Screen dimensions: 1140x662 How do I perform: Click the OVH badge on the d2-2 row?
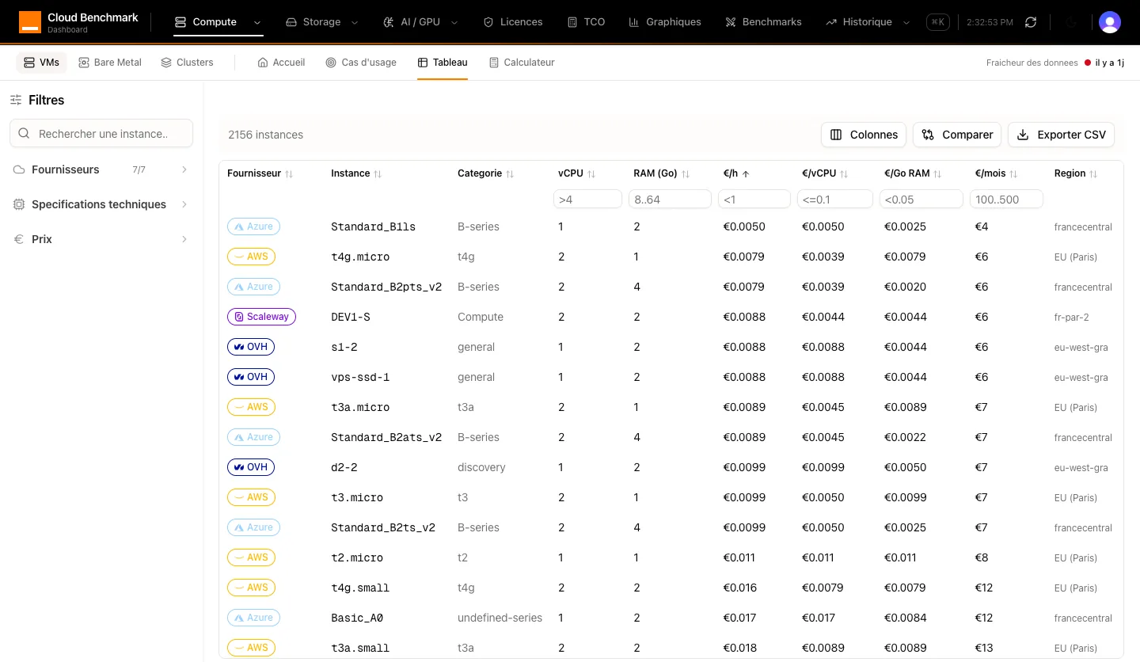(251, 467)
